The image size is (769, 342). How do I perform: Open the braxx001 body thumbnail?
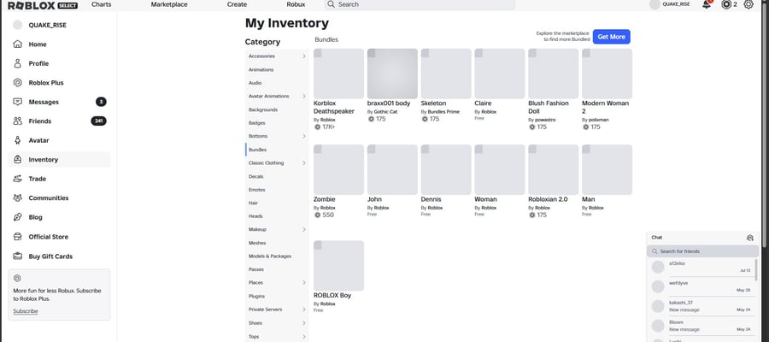392,74
